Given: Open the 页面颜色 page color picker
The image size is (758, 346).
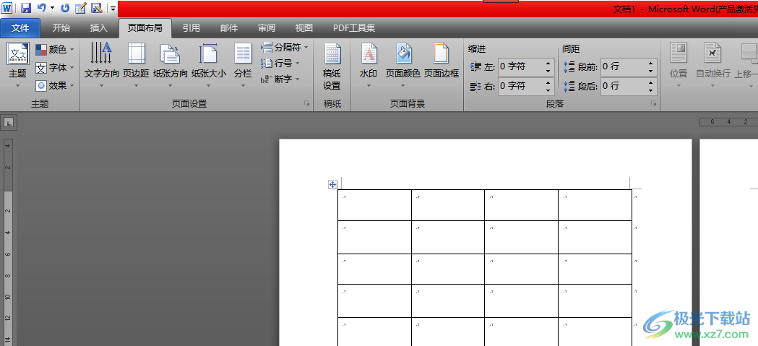Looking at the screenshot, I should point(402,65).
